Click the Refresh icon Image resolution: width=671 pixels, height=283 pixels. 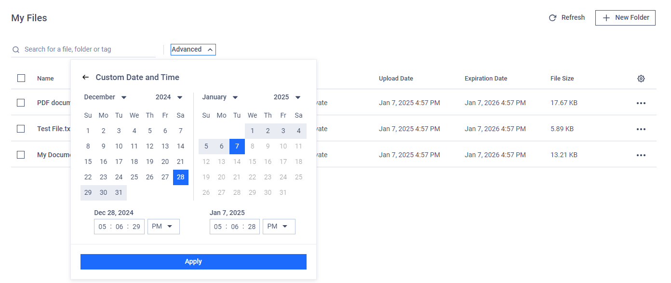point(553,18)
